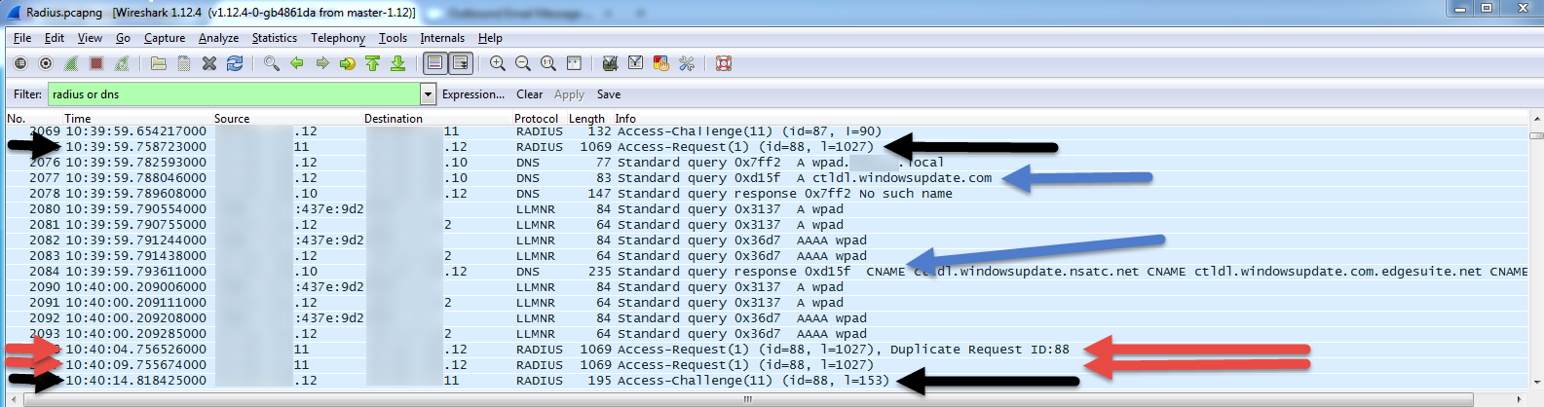Screen dimensions: 1544x407
Task: Open the Statistics menu
Action: pos(274,38)
